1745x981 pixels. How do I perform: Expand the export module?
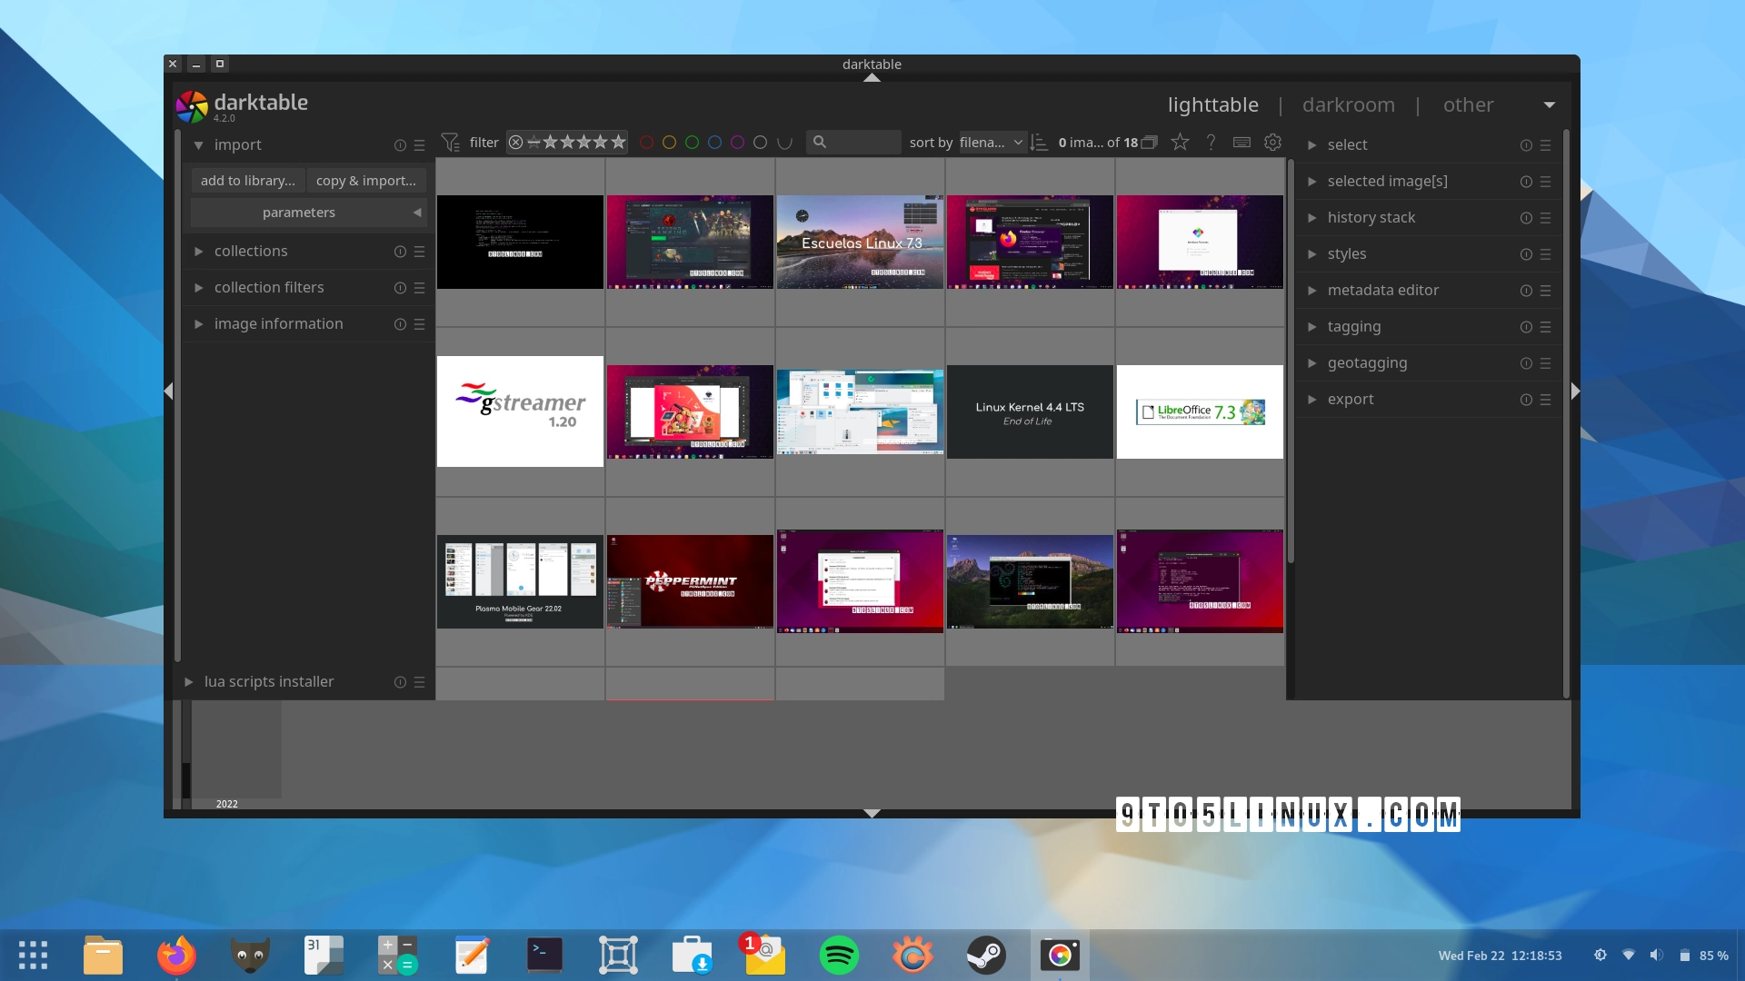point(1351,399)
